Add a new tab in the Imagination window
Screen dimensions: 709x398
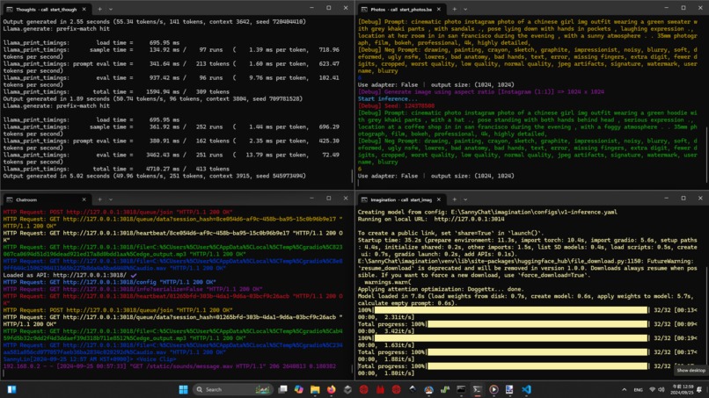(454, 199)
